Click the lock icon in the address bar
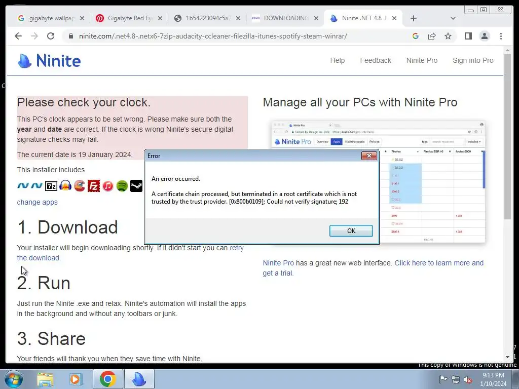The image size is (519, 389). [x=70, y=36]
